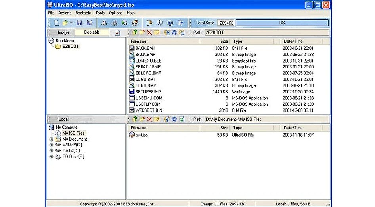The width and height of the screenshot is (375, 207).
Task: Open the File menu
Action: (x=51, y=13)
